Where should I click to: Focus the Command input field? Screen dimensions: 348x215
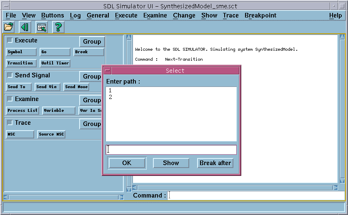(x=256, y=195)
